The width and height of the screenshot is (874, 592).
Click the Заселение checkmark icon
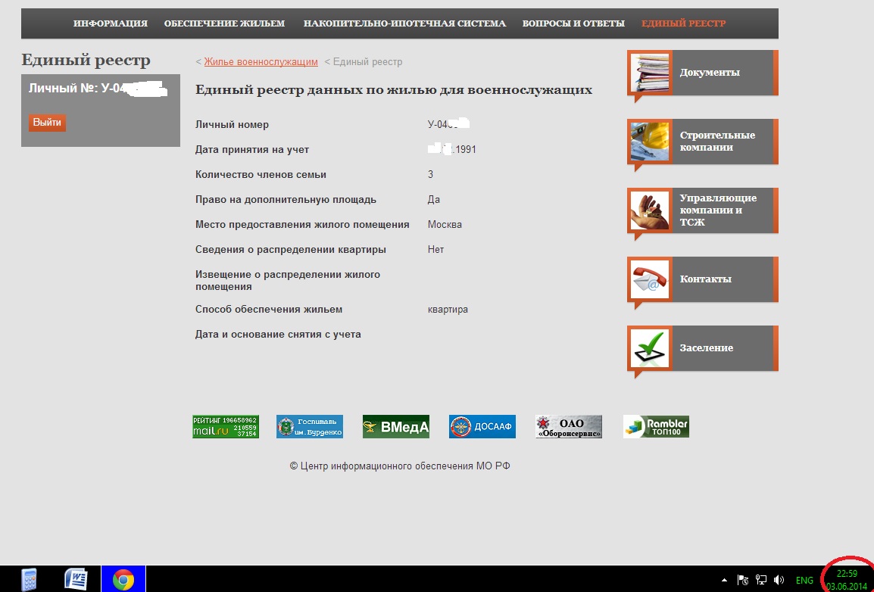click(x=650, y=348)
